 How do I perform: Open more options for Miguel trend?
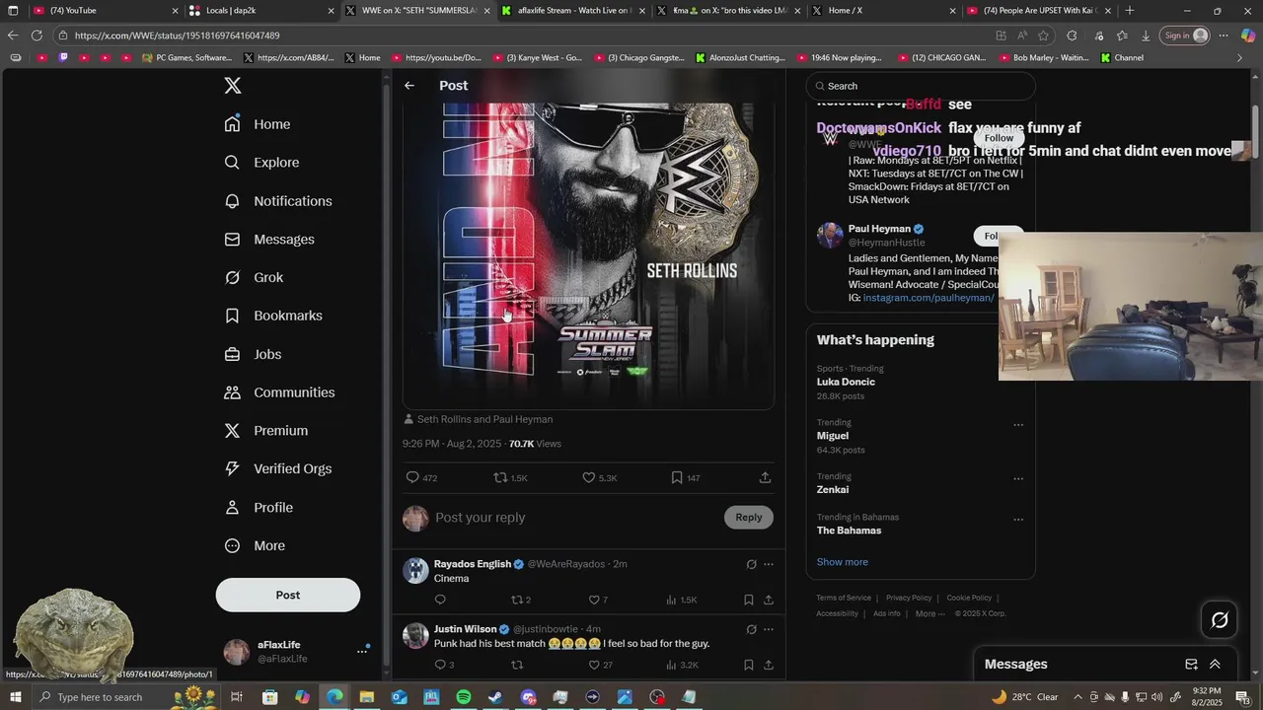(1018, 425)
